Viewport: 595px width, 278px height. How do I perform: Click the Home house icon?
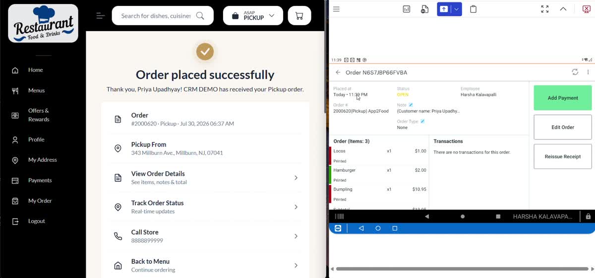tap(15, 70)
